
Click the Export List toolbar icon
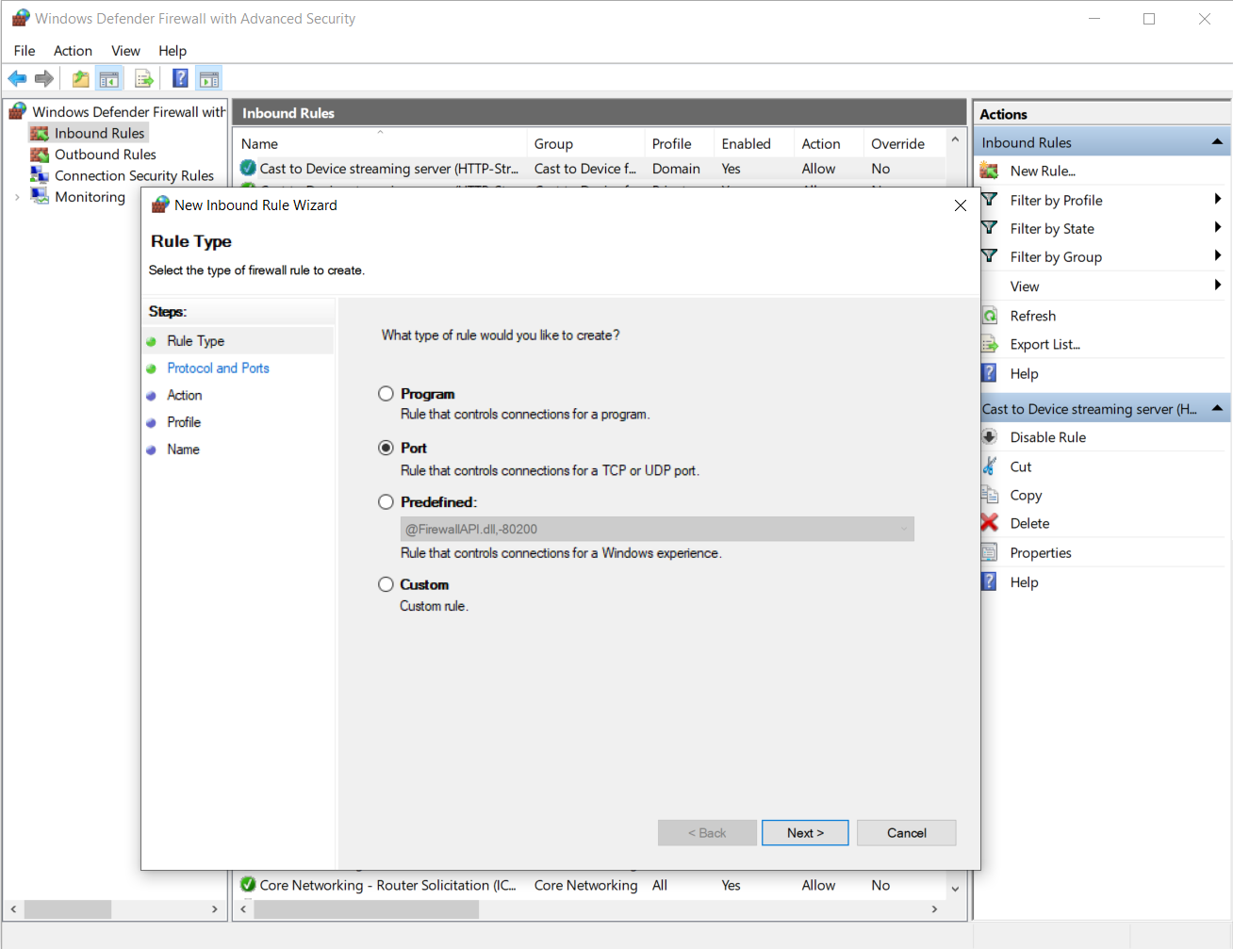[143, 79]
